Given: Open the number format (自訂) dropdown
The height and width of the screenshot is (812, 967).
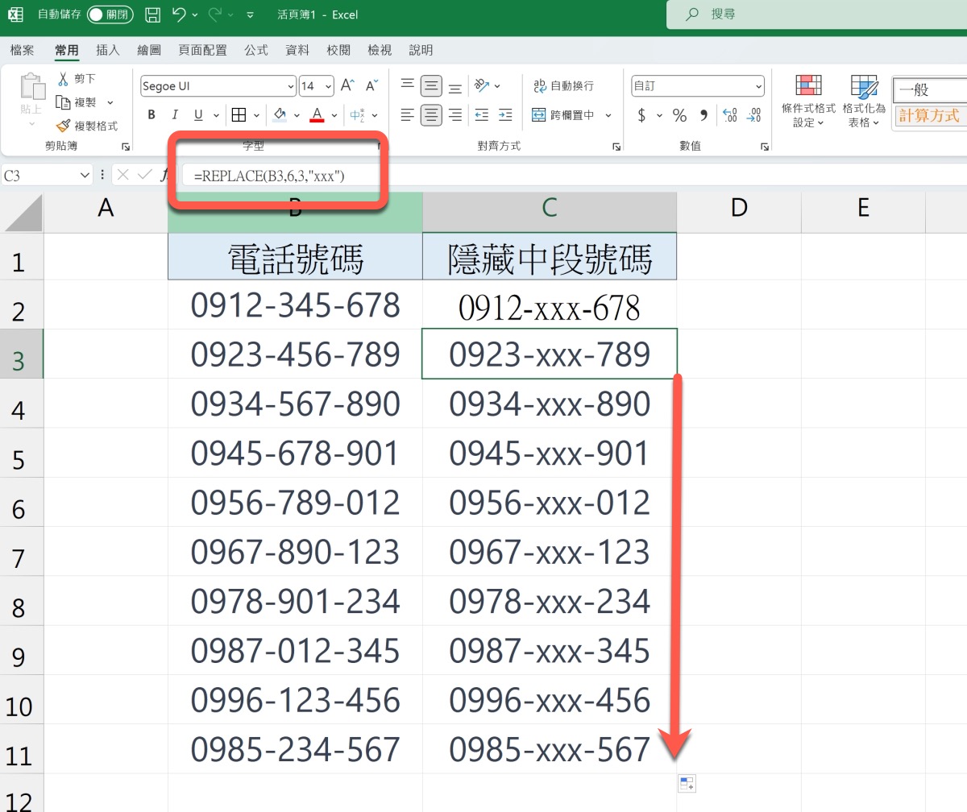Looking at the screenshot, I should click(759, 86).
